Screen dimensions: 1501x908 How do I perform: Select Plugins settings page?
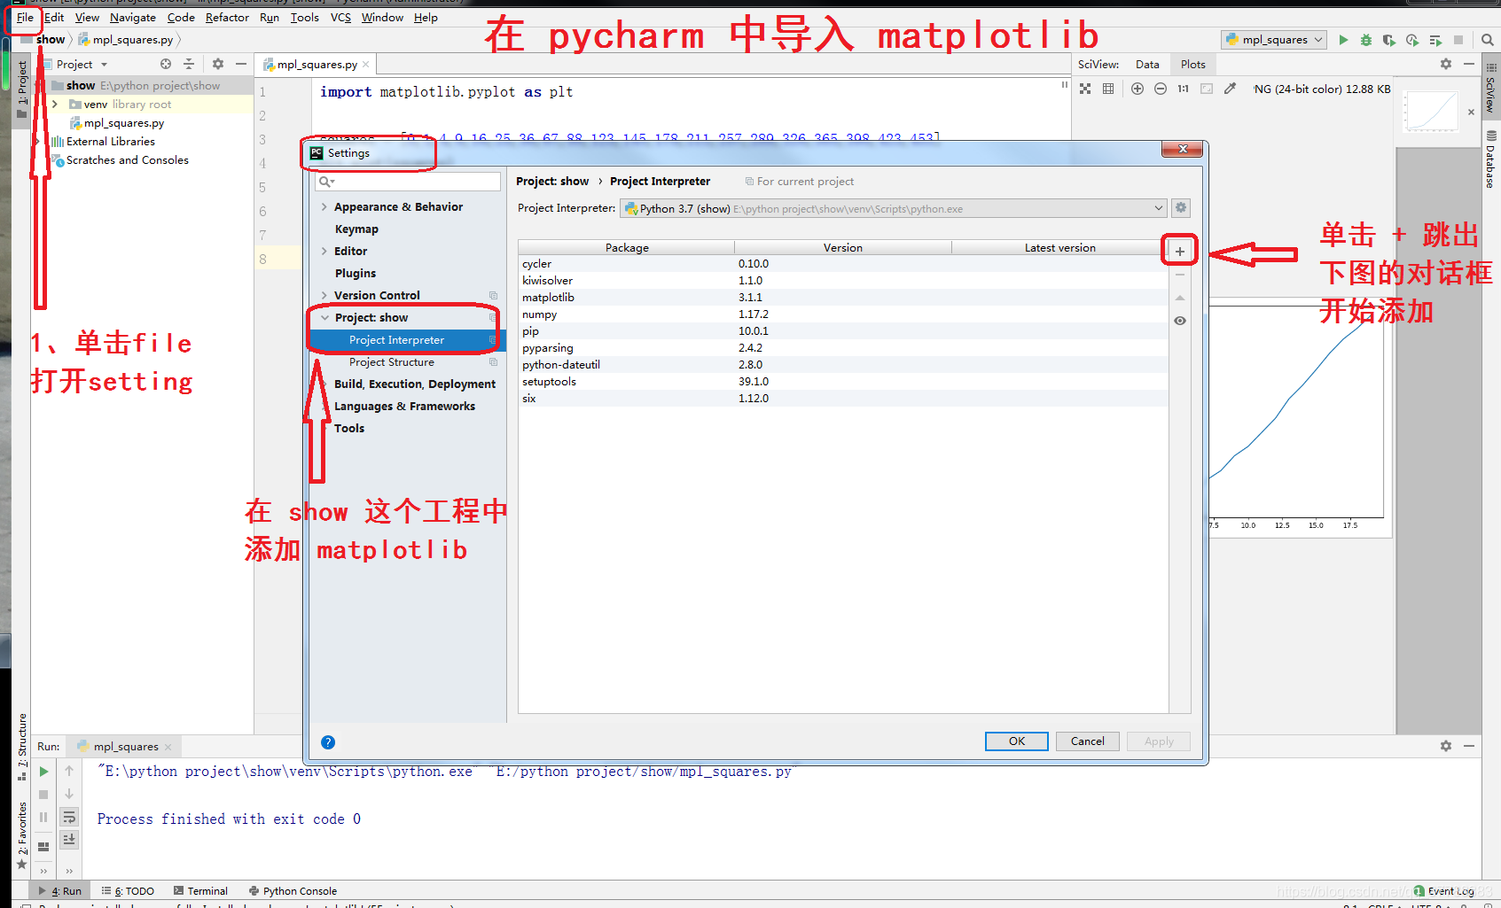coord(356,274)
